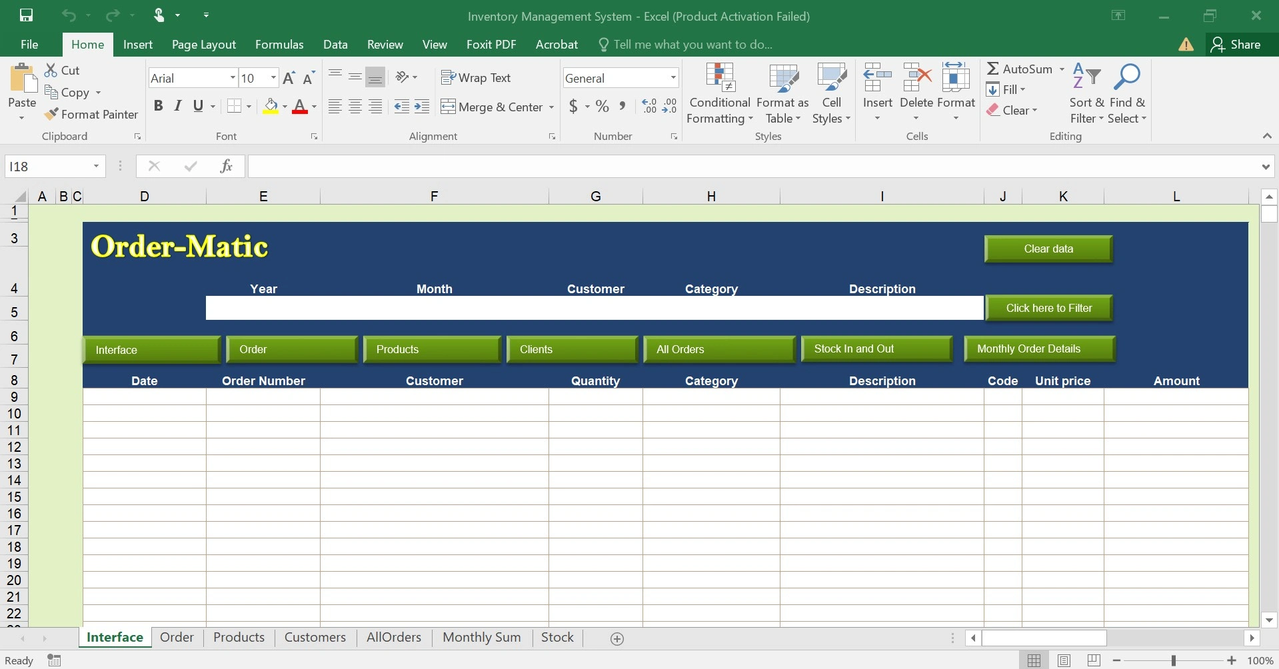Decrease decimal places
Screen dimensions: 1279x669
coord(669,106)
